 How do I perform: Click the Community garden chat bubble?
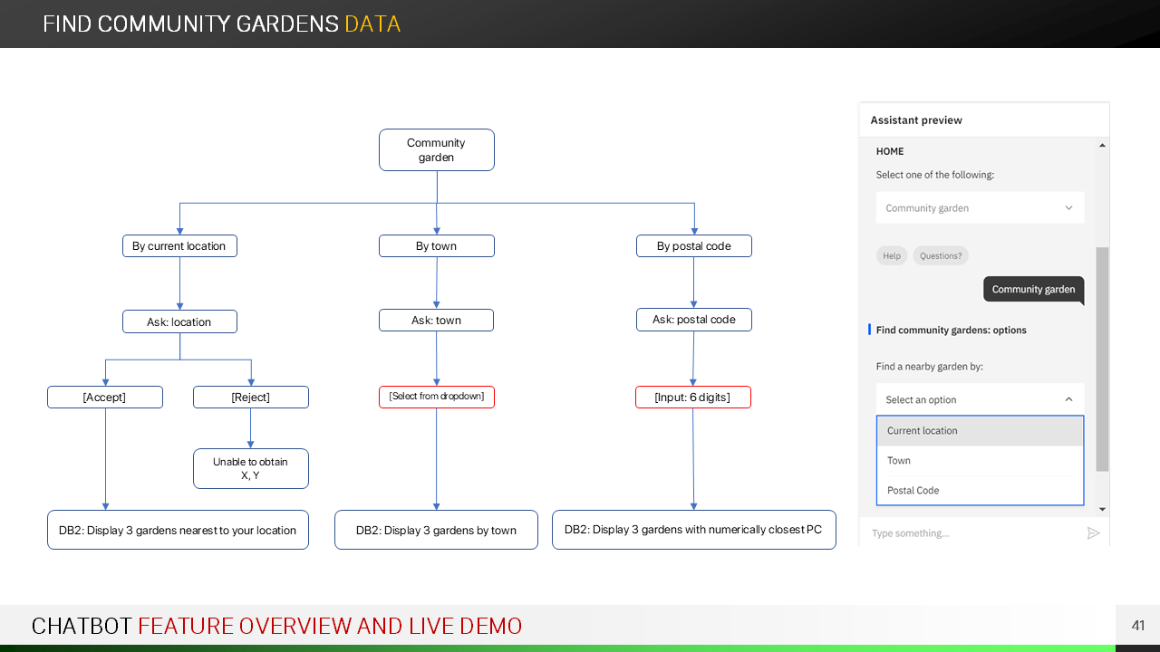click(x=1033, y=290)
